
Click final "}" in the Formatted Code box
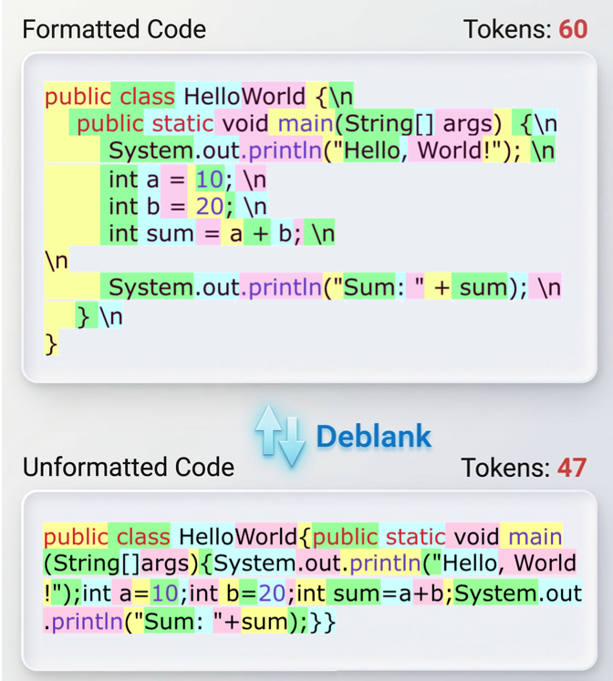pos(51,344)
